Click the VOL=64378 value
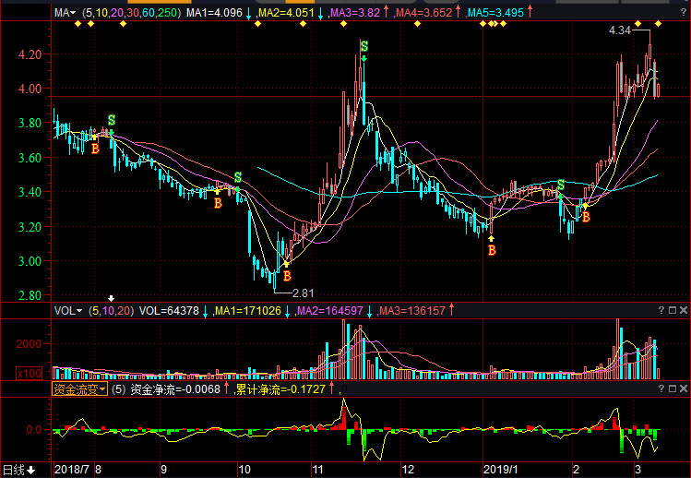Viewport: 691px width, 478px height. coord(169,311)
